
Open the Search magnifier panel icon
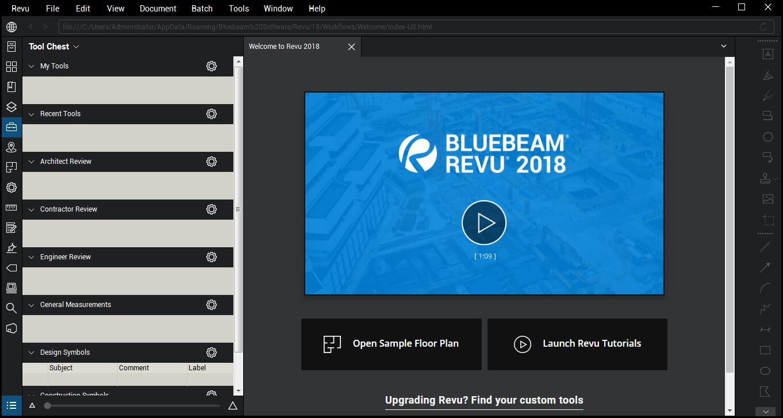coord(11,308)
